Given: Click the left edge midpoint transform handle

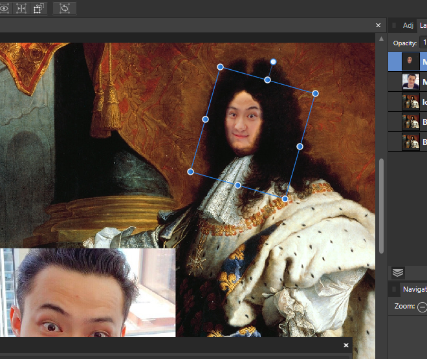Looking at the screenshot, I should (x=206, y=119).
